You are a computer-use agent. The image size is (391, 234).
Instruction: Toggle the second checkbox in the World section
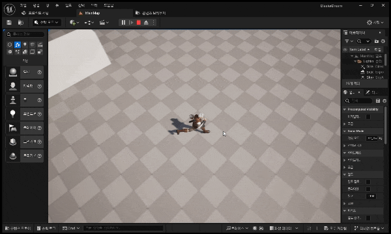(x=368, y=189)
